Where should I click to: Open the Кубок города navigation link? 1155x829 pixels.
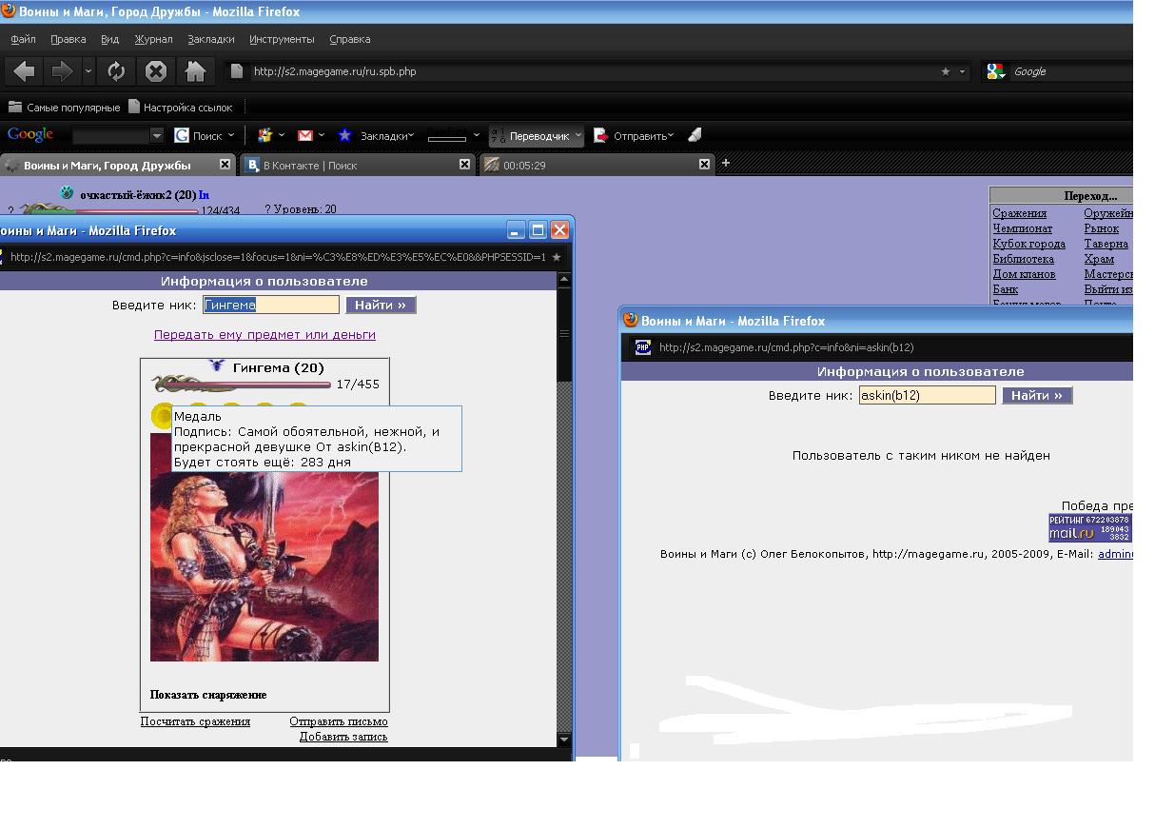(x=1028, y=244)
